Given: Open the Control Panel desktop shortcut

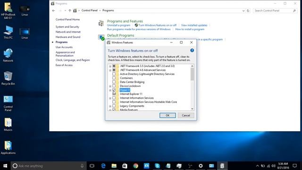Looking at the screenshot, I should pos(8,103).
